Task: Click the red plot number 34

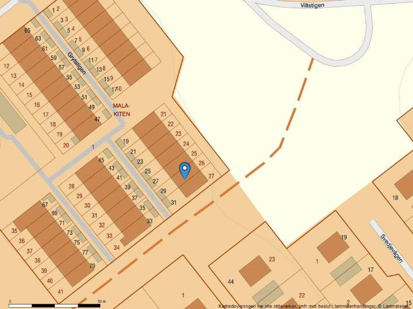Action: click(x=116, y=247)
